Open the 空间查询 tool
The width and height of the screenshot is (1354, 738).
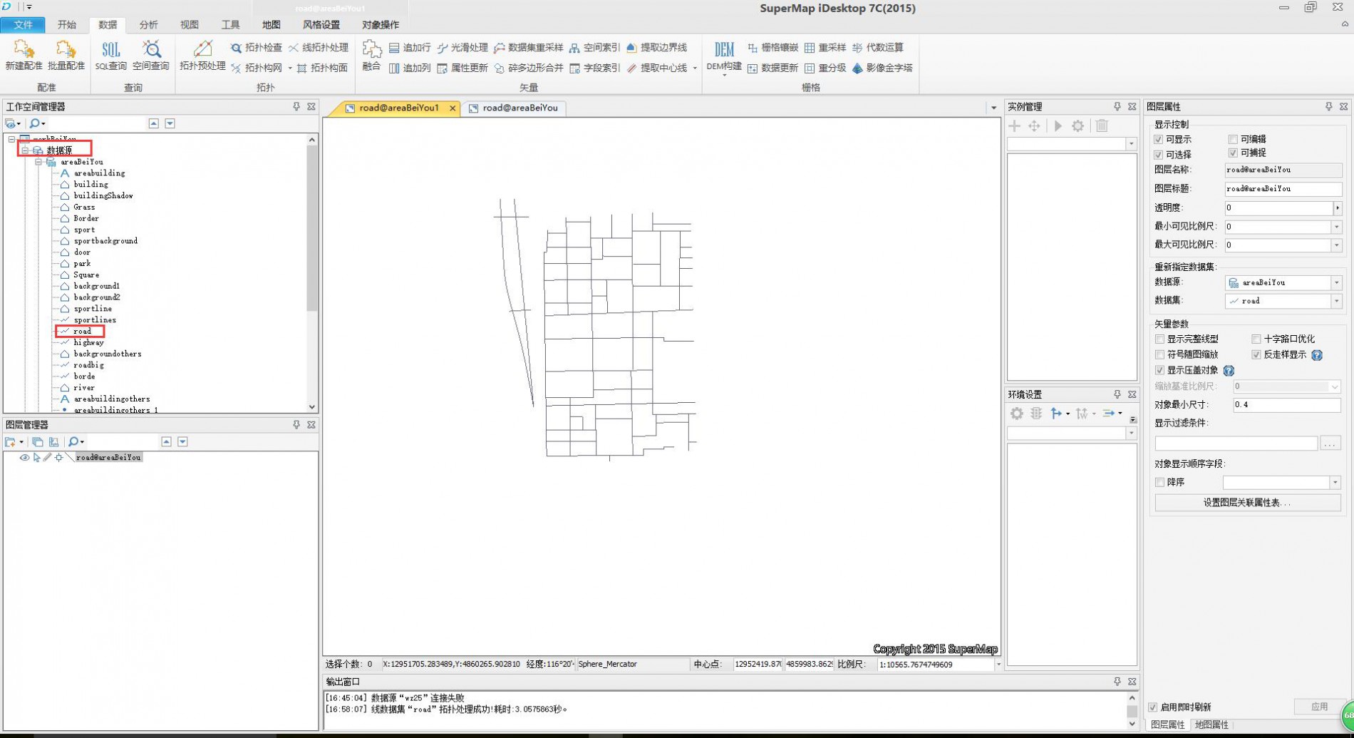150,55
